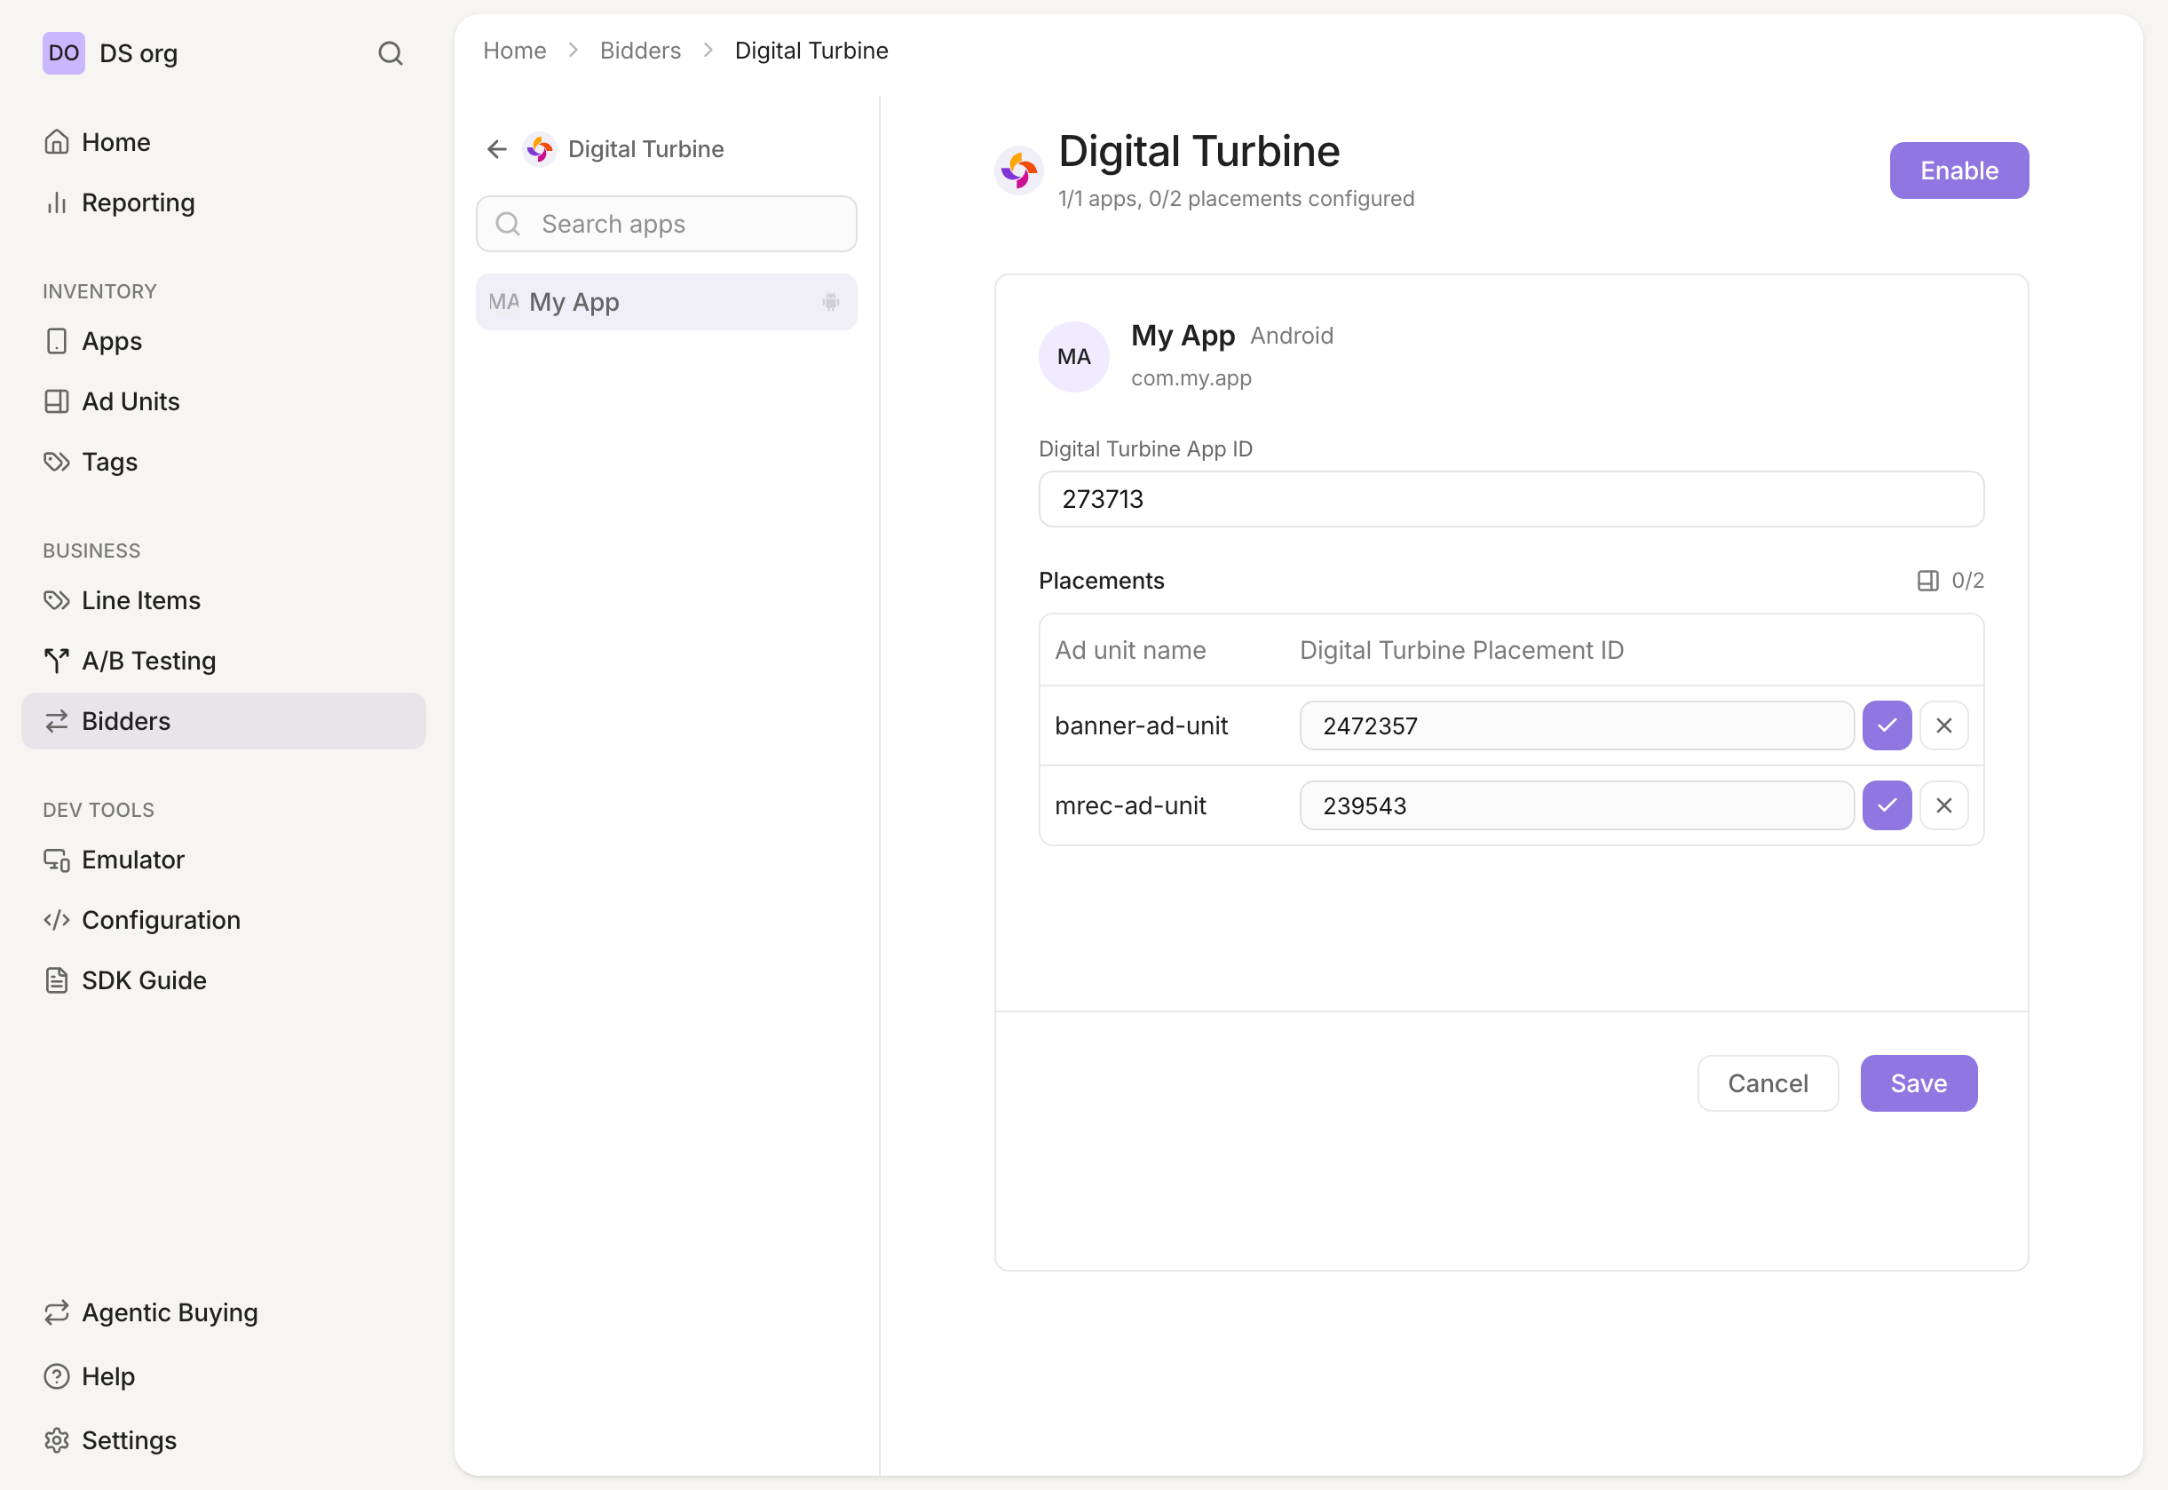Screen dimensions: 2168x1490
Task: Click the Emulator device icon
Action: [57, 860]
